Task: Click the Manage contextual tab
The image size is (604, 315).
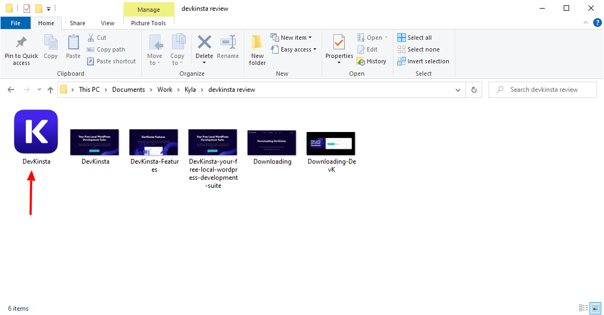Action: point(149,10)
